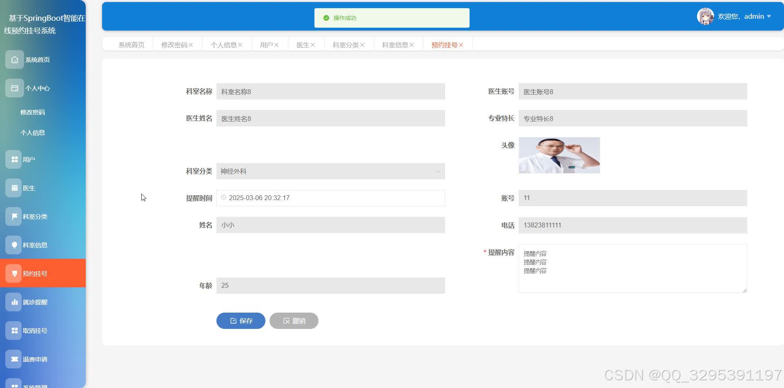
Task: Expand the admin user menu arrow
Action: [x=769, y=16]
